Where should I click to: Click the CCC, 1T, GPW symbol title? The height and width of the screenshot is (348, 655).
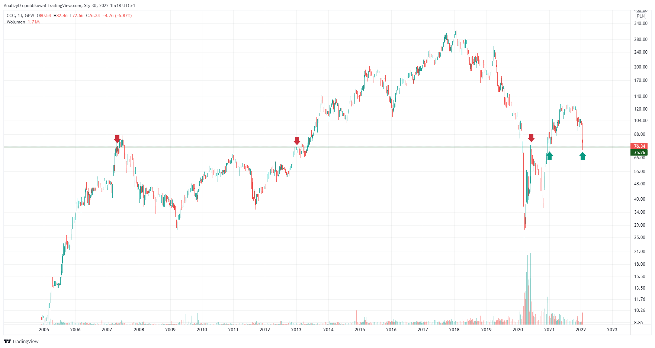click(x=20, y=16)
